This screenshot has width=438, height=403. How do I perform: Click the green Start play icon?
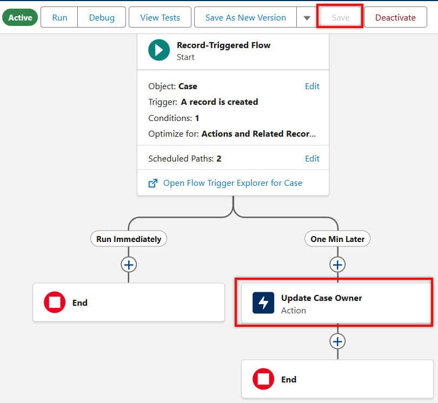tap(159, 50)
